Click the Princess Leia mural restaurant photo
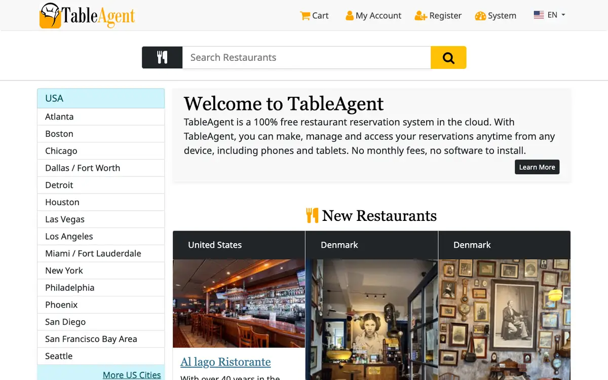The image size is (608, 380). (x=371, y=320)
